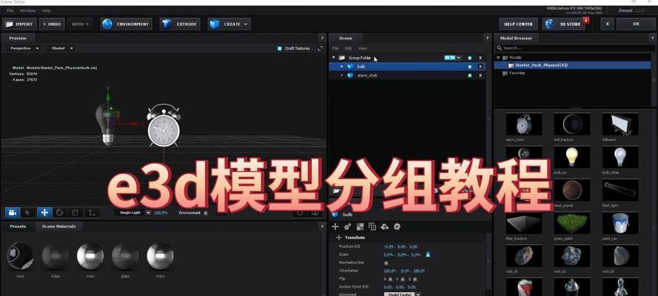This screenshot has width=658, height=296.
Task: Open the checkerboard texture tab in Edit panel
Action: point(360,227)
